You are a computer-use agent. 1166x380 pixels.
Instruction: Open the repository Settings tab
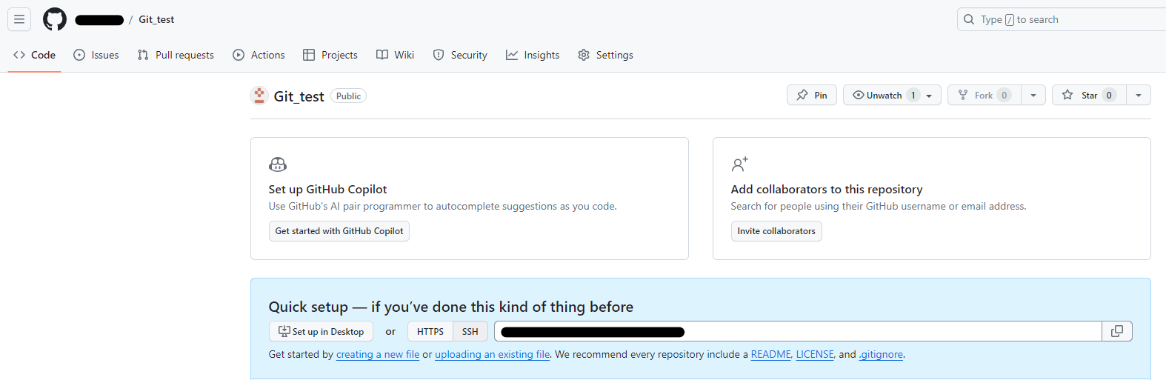coord(606,55)
